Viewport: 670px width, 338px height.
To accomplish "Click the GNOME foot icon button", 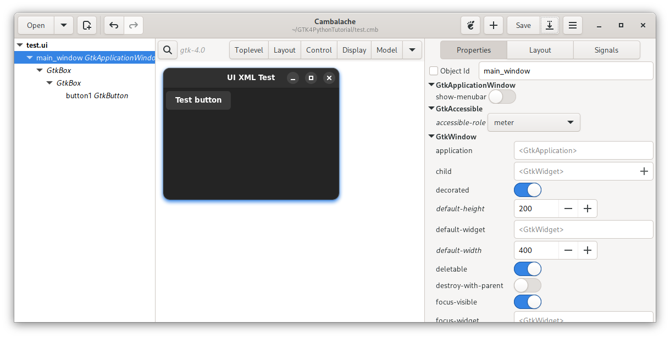I will tap(470, 25).
